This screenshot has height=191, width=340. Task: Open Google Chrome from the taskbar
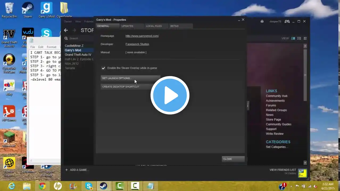point(42,186)
